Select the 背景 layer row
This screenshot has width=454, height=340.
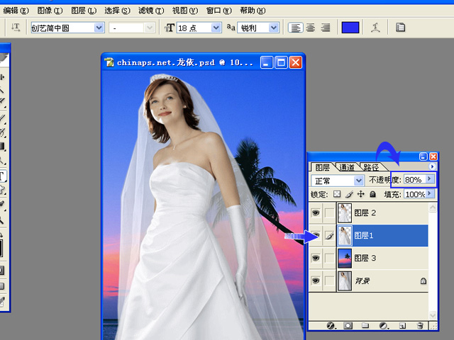coord(368,280)
